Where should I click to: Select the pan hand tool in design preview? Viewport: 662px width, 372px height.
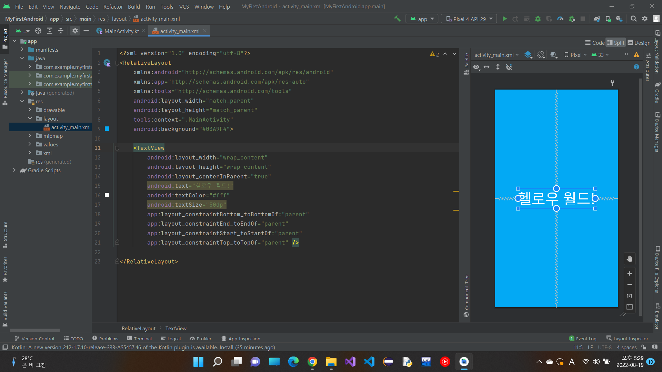point(629,259)
